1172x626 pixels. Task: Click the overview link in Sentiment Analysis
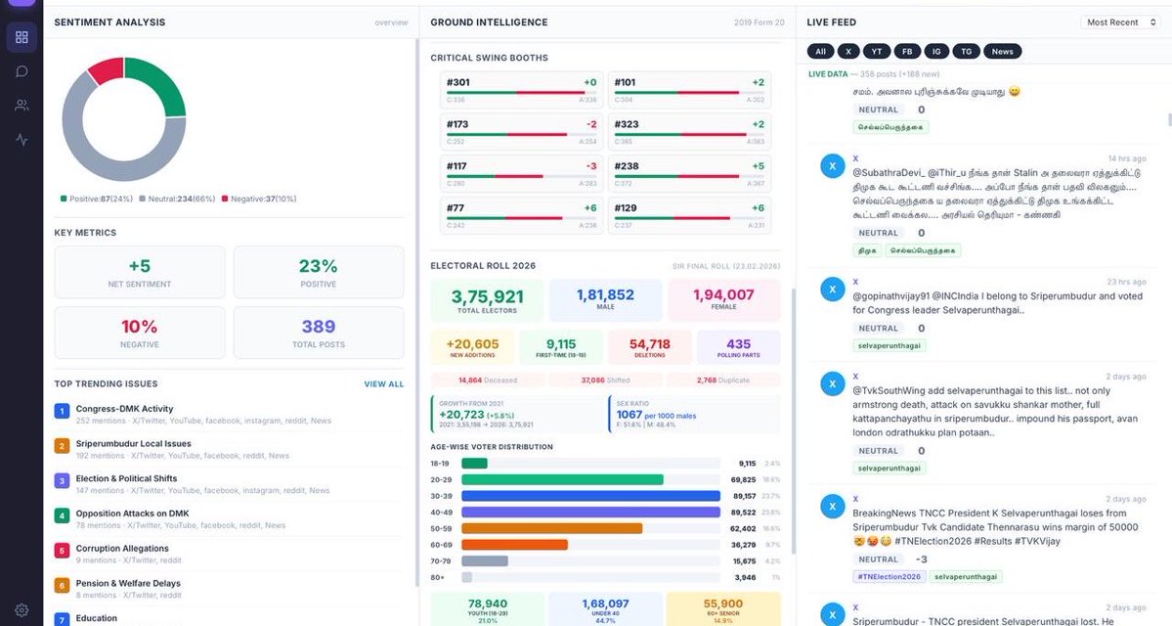click(x=391, y=23)
